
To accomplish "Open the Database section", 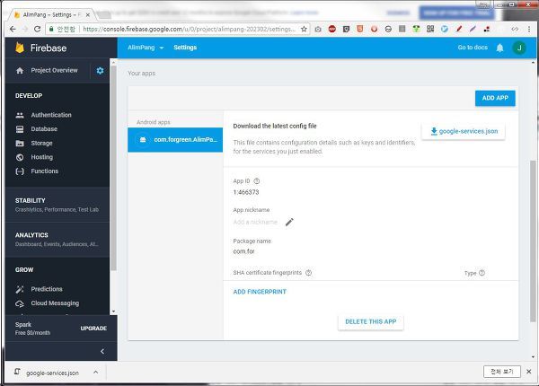I will click(44, 129).
